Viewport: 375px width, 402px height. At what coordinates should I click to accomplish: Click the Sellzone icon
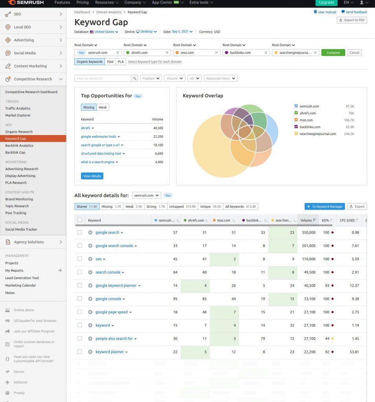pos(7,382)
